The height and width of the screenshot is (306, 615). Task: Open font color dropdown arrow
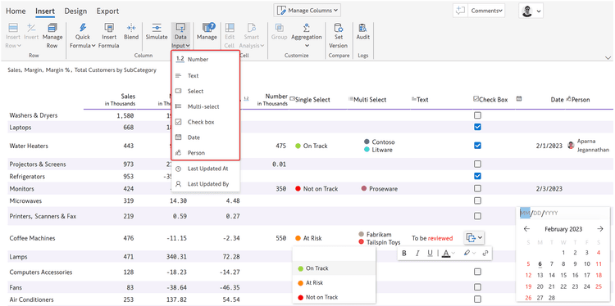point(453,253)
